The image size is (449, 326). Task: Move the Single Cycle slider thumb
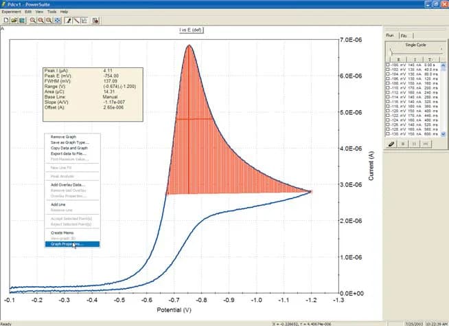tap(391, 51)
